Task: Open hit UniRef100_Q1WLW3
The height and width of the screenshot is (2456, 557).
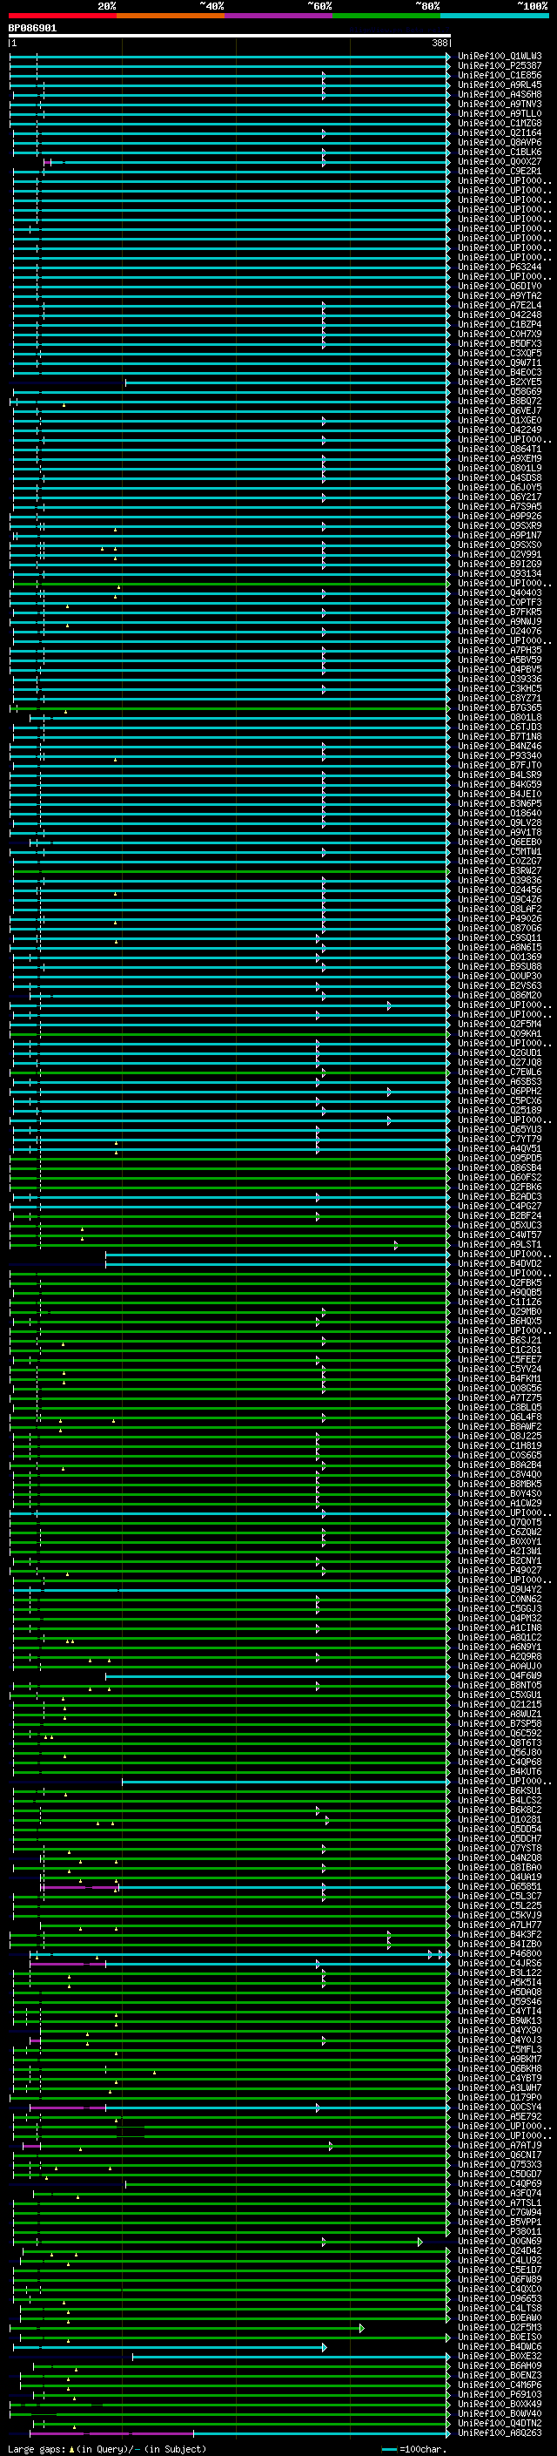Action: pyautogui.click(x=500, y=57)
